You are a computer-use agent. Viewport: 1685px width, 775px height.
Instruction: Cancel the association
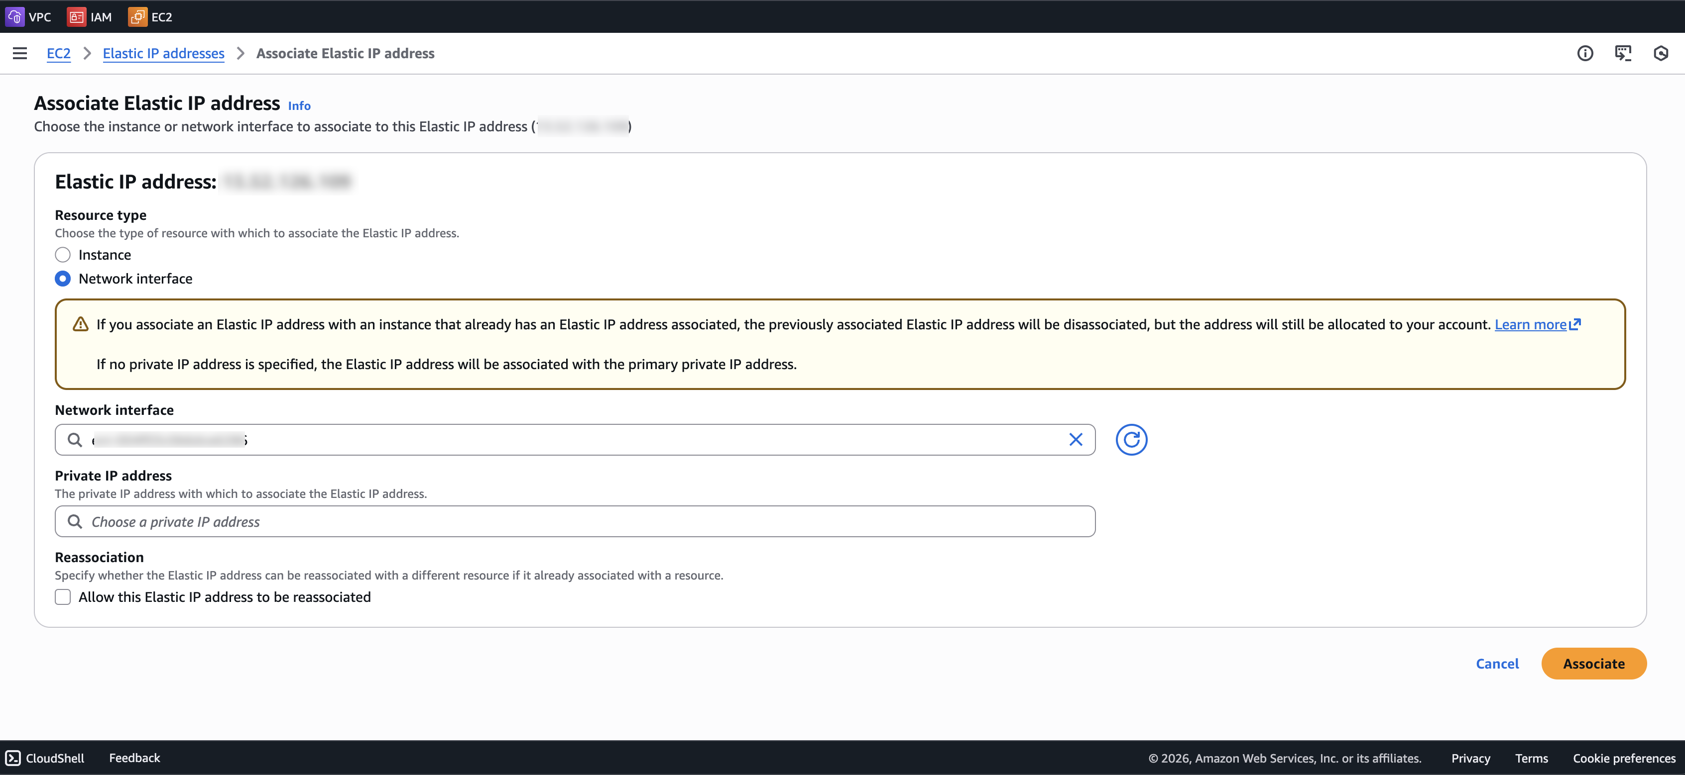[1497, 663]
